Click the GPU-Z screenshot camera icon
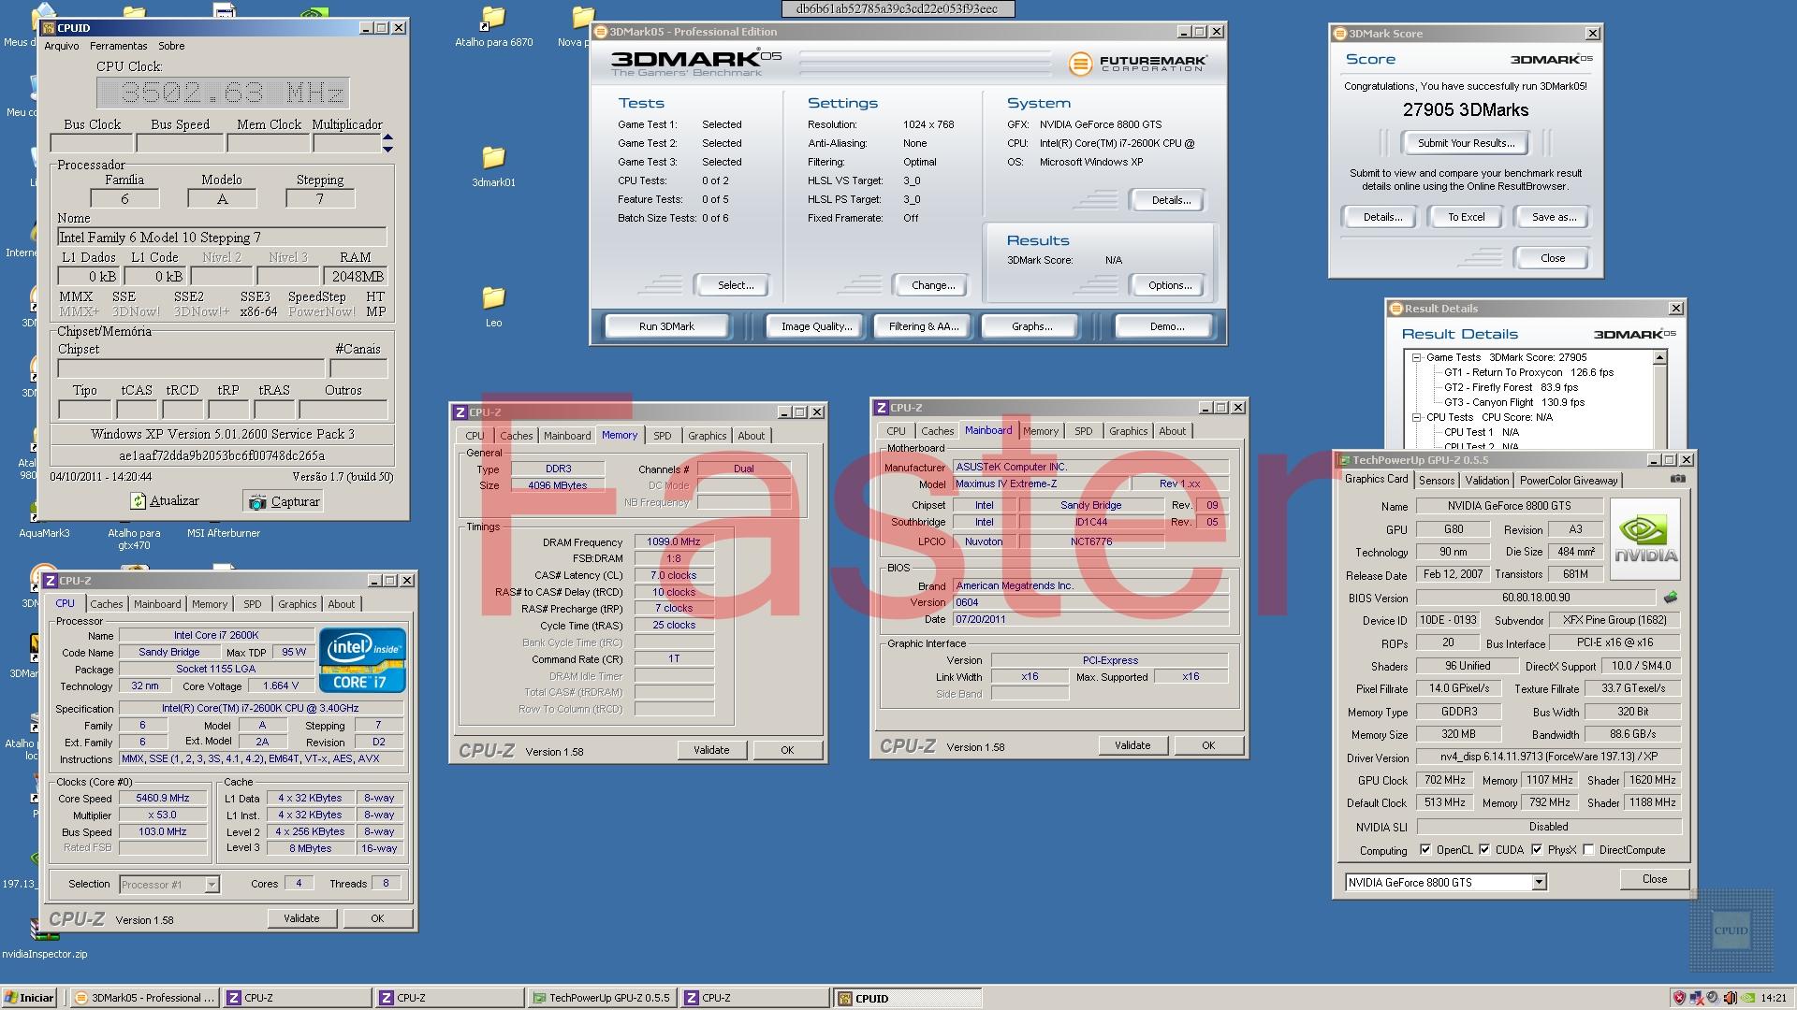Viewport: 1797px width, 1010px height. [1678, 479]
